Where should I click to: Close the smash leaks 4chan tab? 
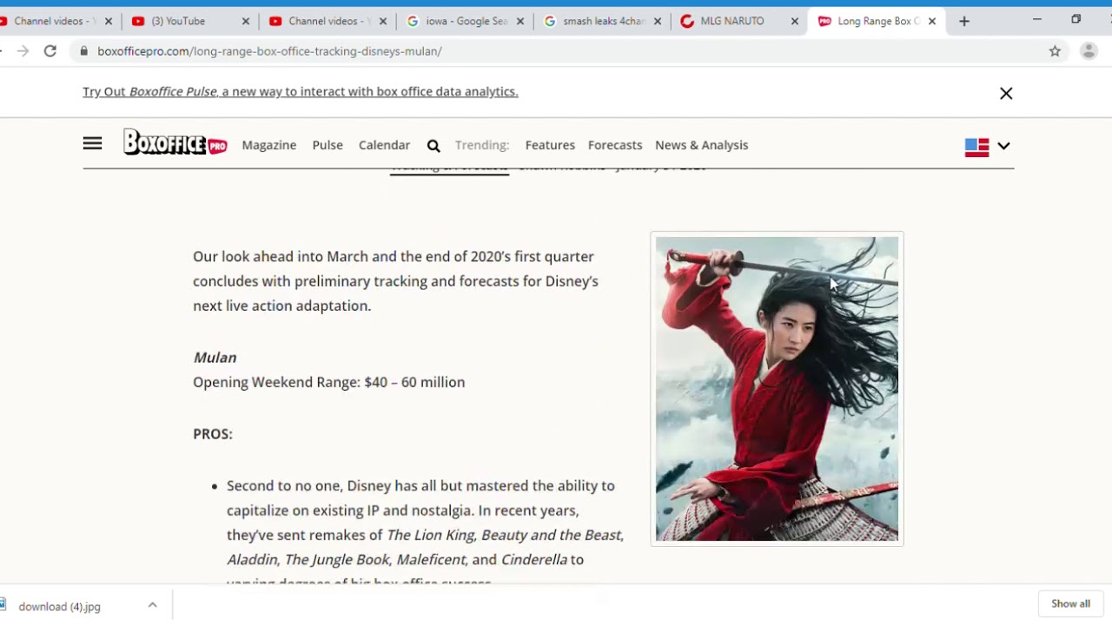(657, 21)
